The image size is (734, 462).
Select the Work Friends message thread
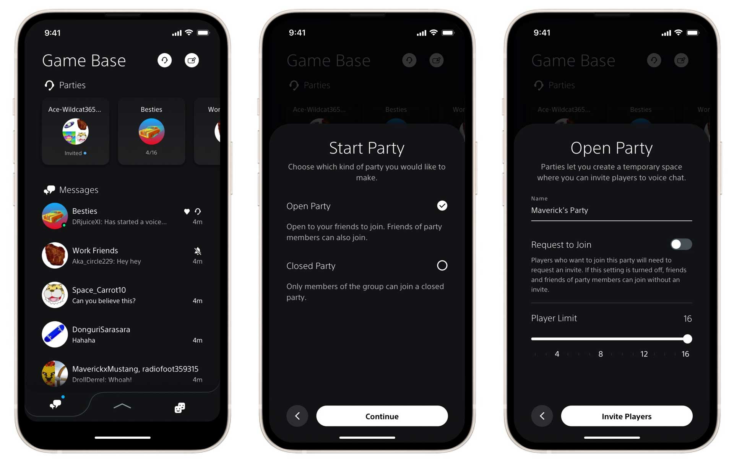(123, 255)
